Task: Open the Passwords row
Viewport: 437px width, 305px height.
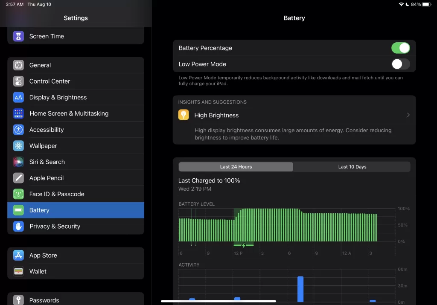Action: 76,299
